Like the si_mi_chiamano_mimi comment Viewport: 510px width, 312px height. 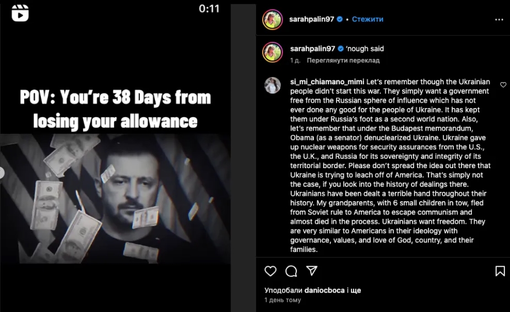503,85
